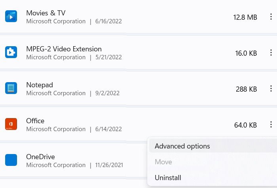Click the Notepad app icon
277x188 pixels.
11,88
